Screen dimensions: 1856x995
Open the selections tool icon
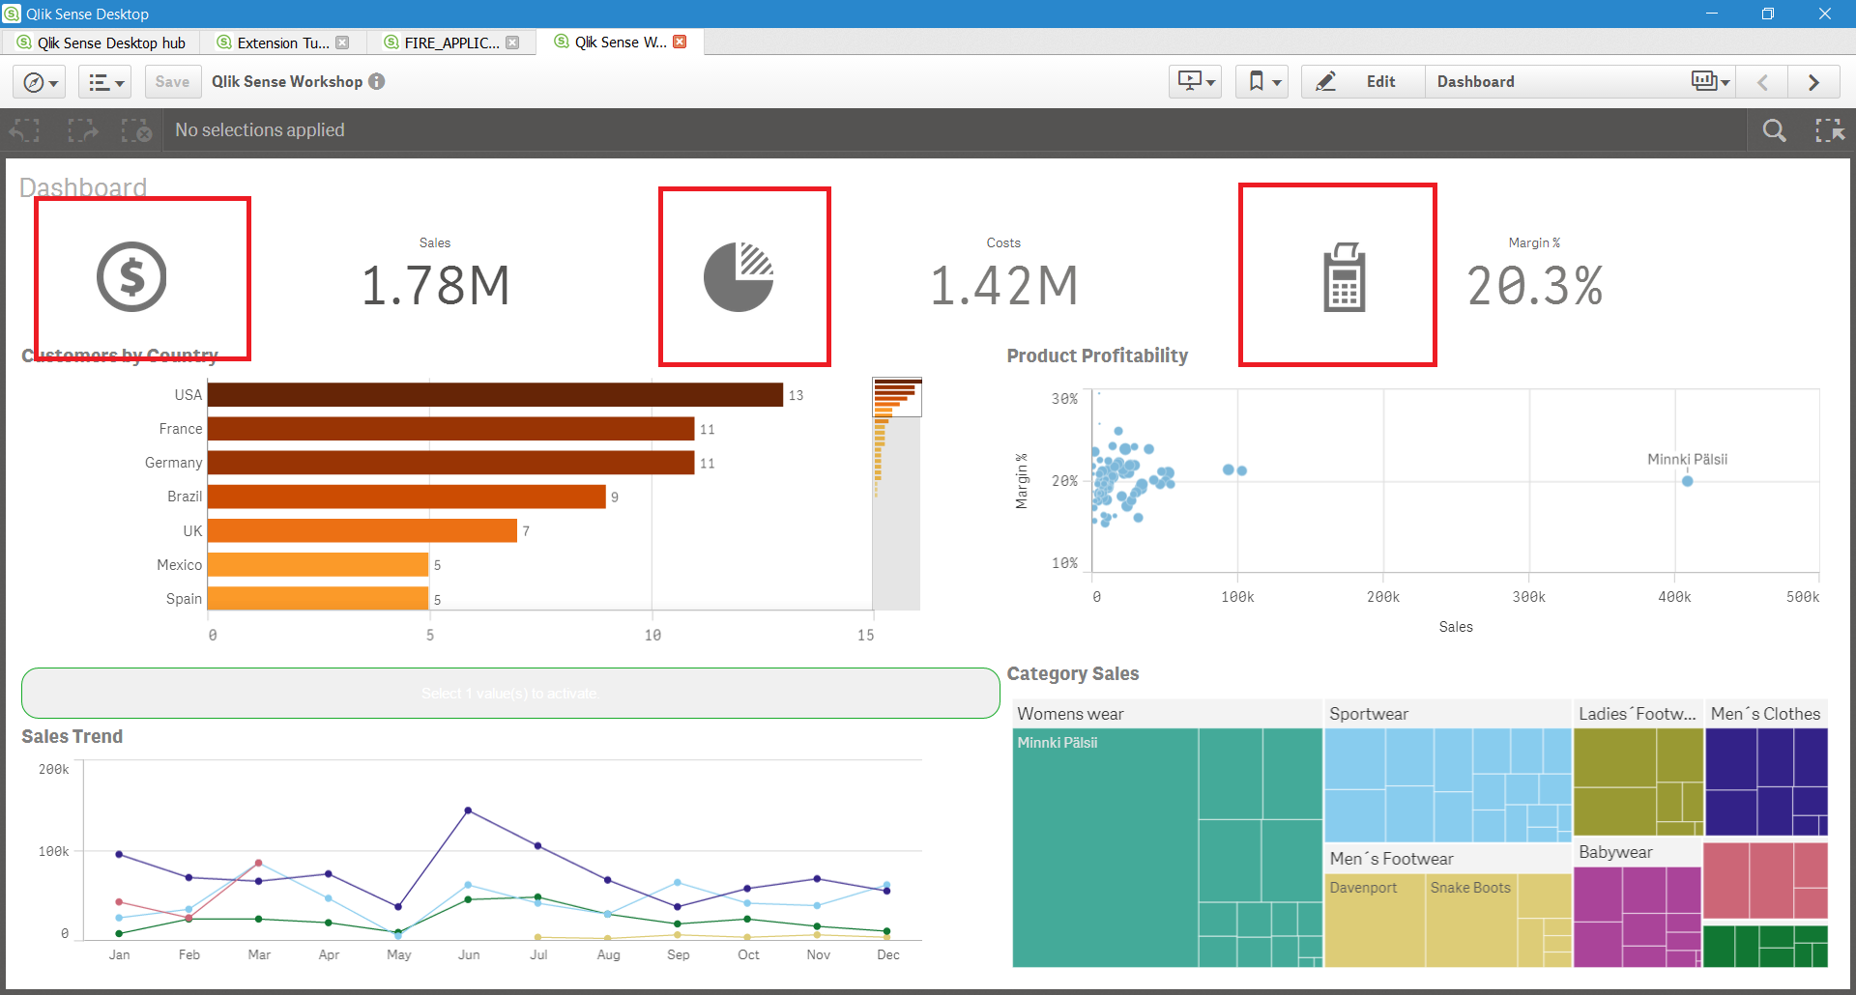click(x=1830, y=129)
